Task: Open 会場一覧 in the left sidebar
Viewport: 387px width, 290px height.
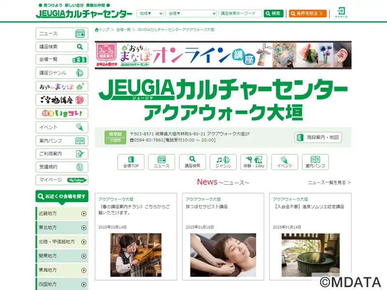Action: point(62,59)
